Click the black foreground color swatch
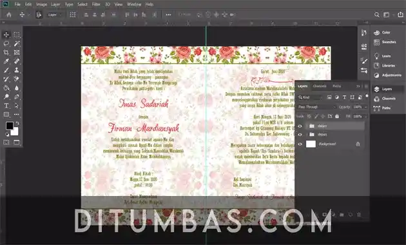Image resolution: width=406 pixels, height=245 pixels. tap(9, 126)
